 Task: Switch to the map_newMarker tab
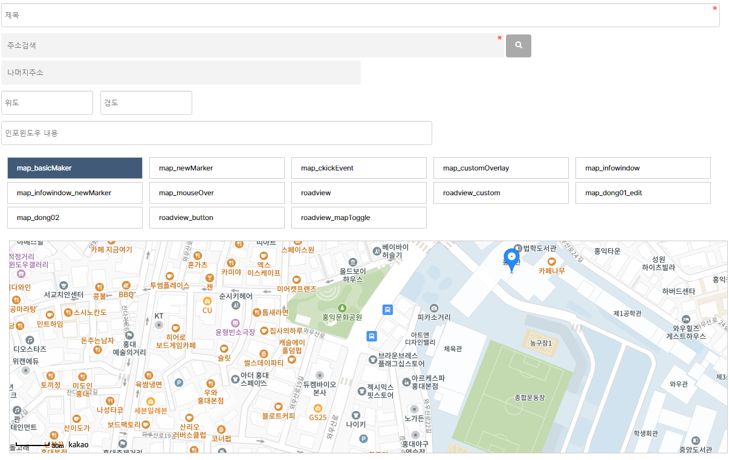[216, 168]
